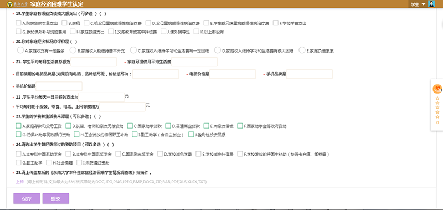This screenshot has height=210, width=443.
Task: Check G.低保补助等民政部门资助 option
Action: [18, 134]
